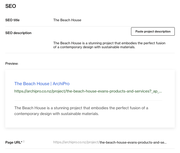Click into the SEO description text area
This screenshot has height=153, width=180.
coord(109,45)
